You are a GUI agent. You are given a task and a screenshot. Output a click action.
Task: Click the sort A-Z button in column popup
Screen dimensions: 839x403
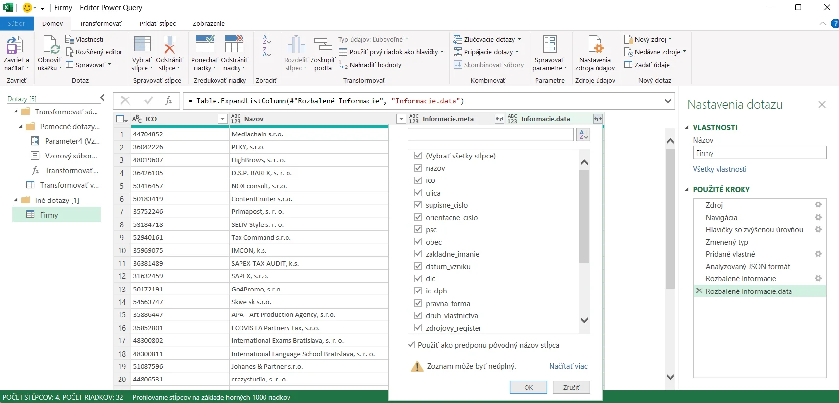[583, 134]
